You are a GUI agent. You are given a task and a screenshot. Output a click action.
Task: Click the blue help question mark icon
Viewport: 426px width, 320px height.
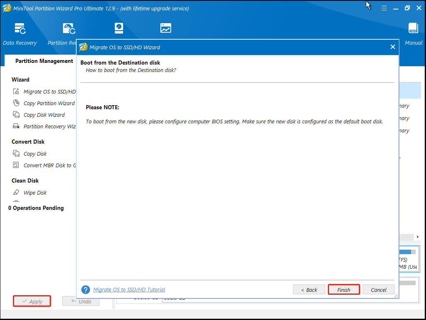pos(86,290)
